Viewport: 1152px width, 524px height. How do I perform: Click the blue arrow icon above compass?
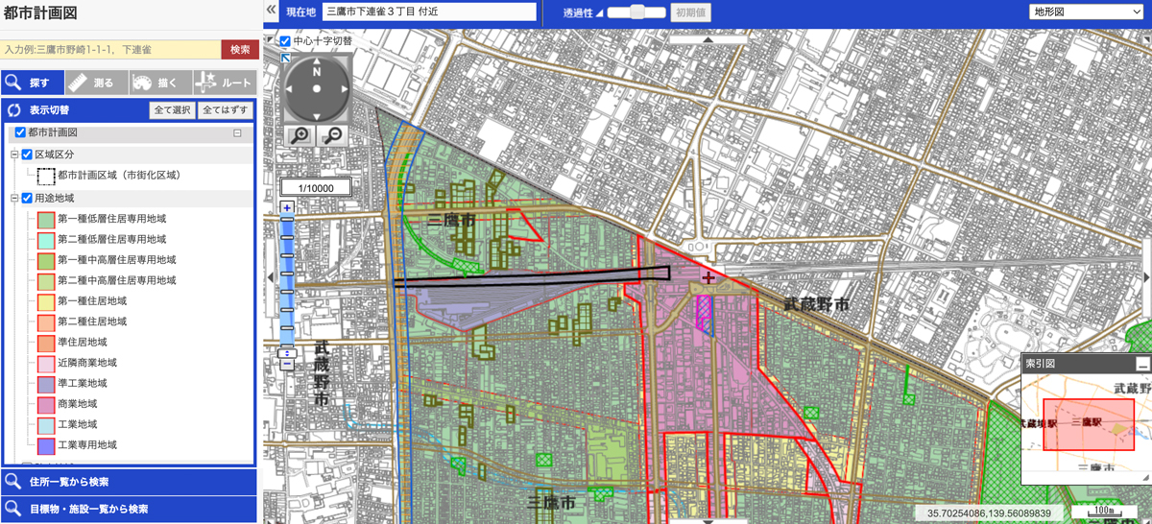click(x=285, y=58)
